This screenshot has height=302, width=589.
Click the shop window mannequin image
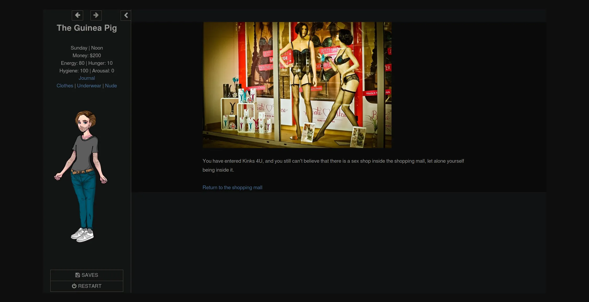[297, 85]
